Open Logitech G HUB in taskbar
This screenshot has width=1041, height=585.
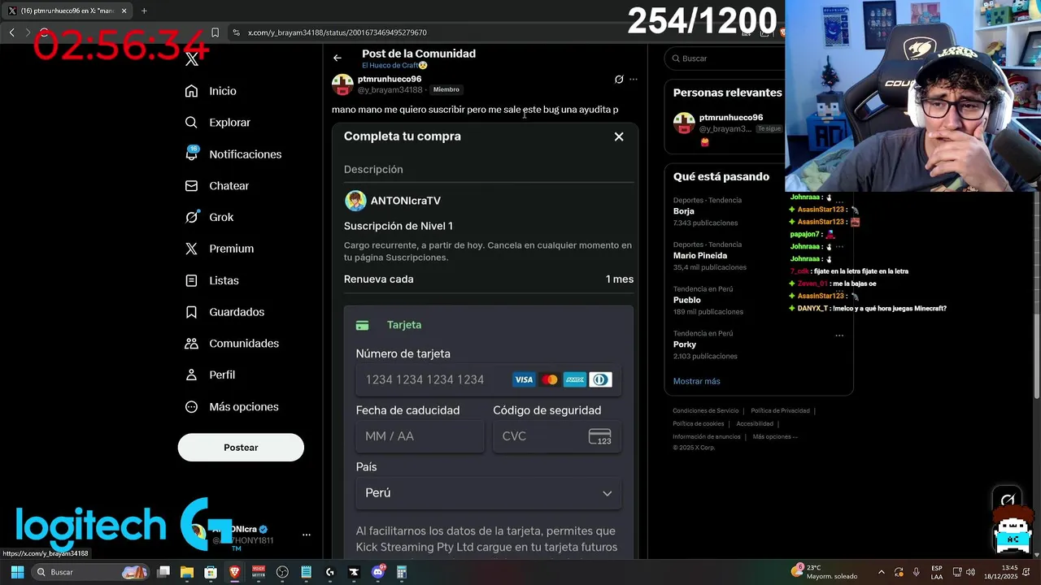pyautogui.click(x=330, y=572)
